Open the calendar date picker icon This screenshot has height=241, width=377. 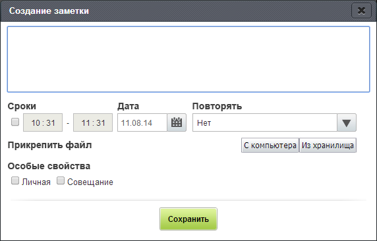pyautogui.click(x=177, y=122)
